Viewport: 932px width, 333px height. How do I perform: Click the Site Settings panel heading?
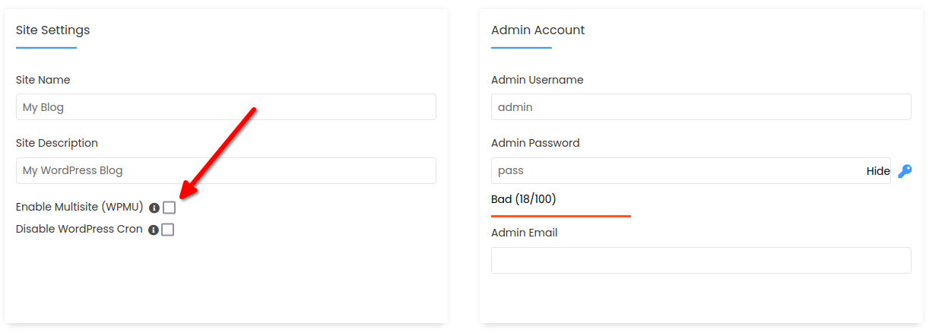(53, 30)
